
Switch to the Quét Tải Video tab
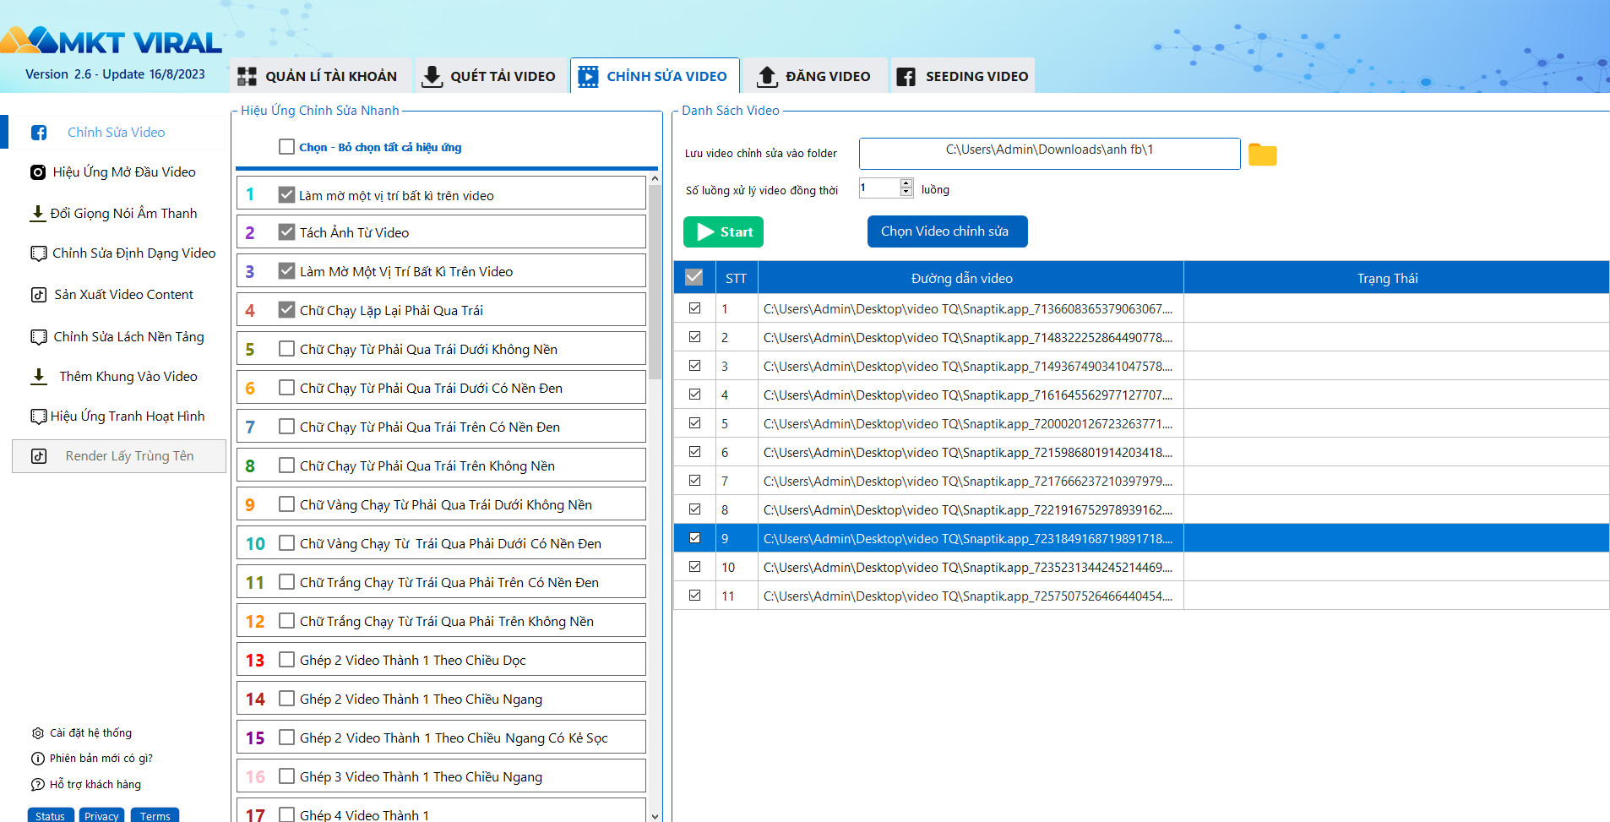pyautogui.click(x=490, y=76)
